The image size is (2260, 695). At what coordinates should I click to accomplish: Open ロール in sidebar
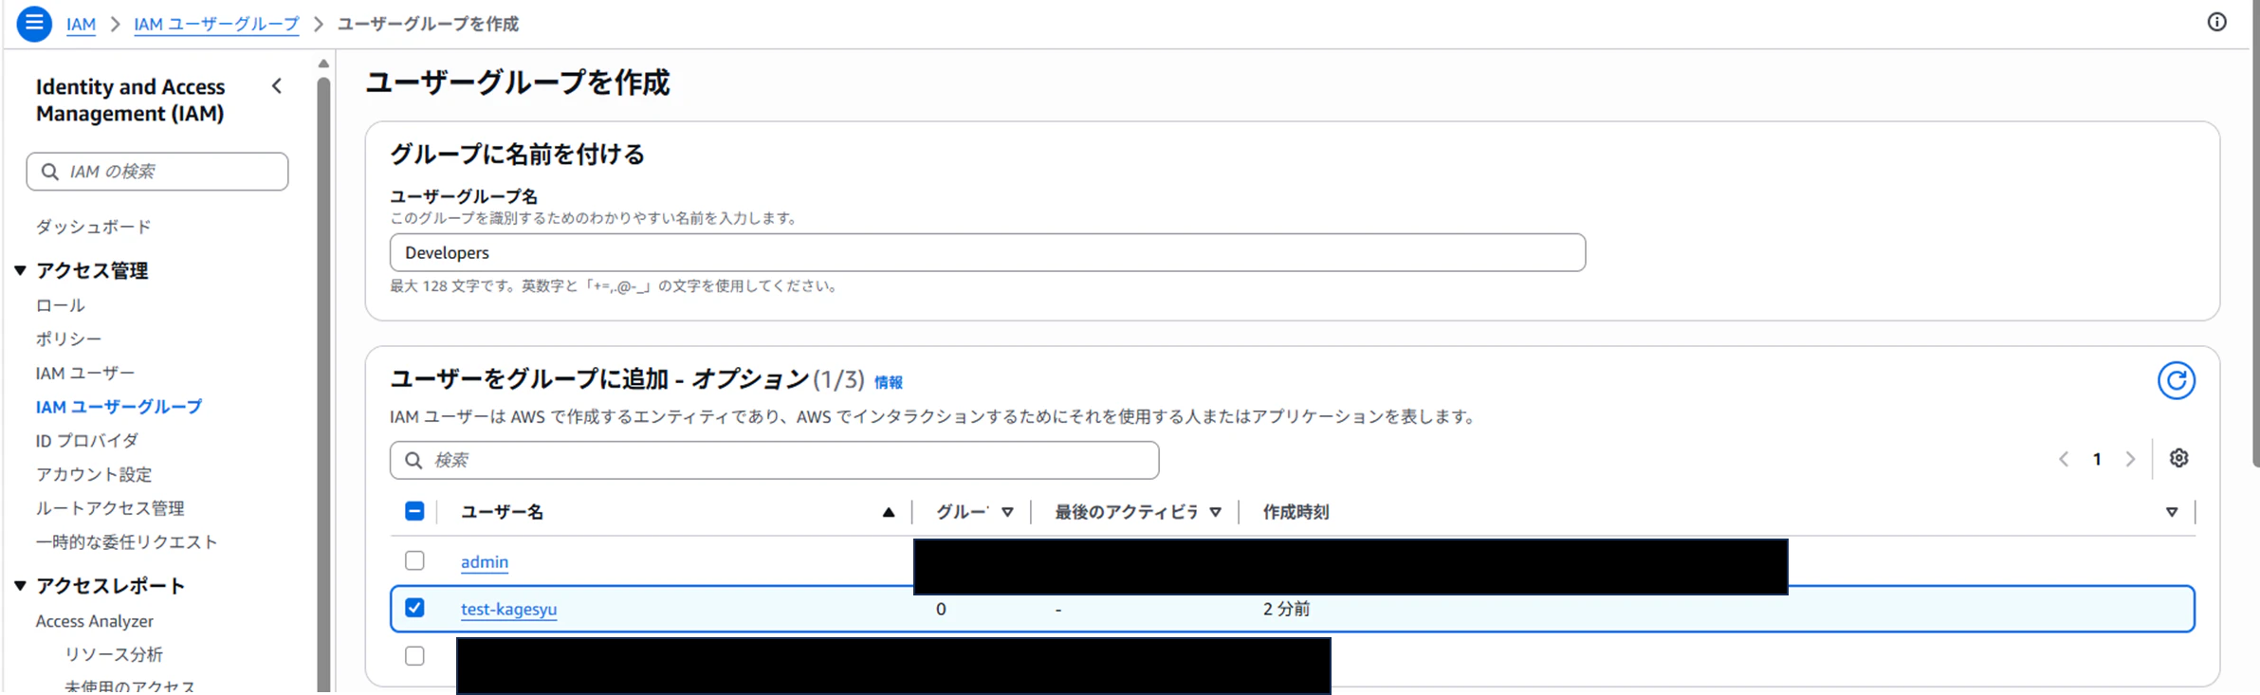coord(60,305)
